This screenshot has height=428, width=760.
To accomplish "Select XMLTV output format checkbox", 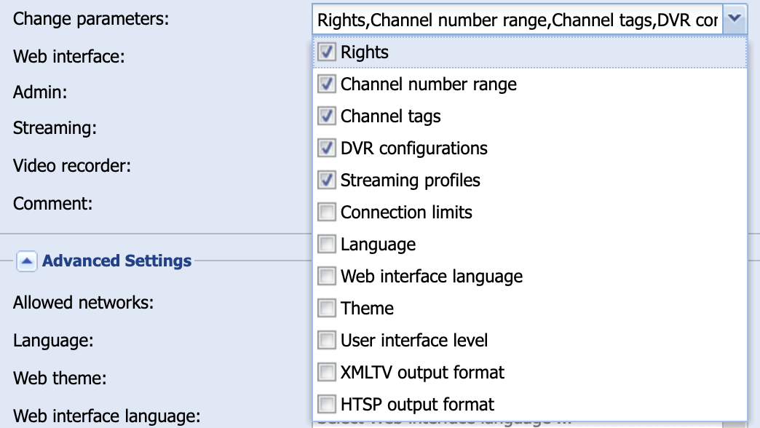I will click(327, 373).
